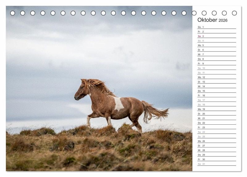
Task: Select the Mi 7 date line
Action: click(216, 54)
